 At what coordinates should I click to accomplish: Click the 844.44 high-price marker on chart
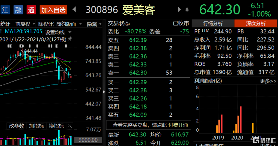31,51
